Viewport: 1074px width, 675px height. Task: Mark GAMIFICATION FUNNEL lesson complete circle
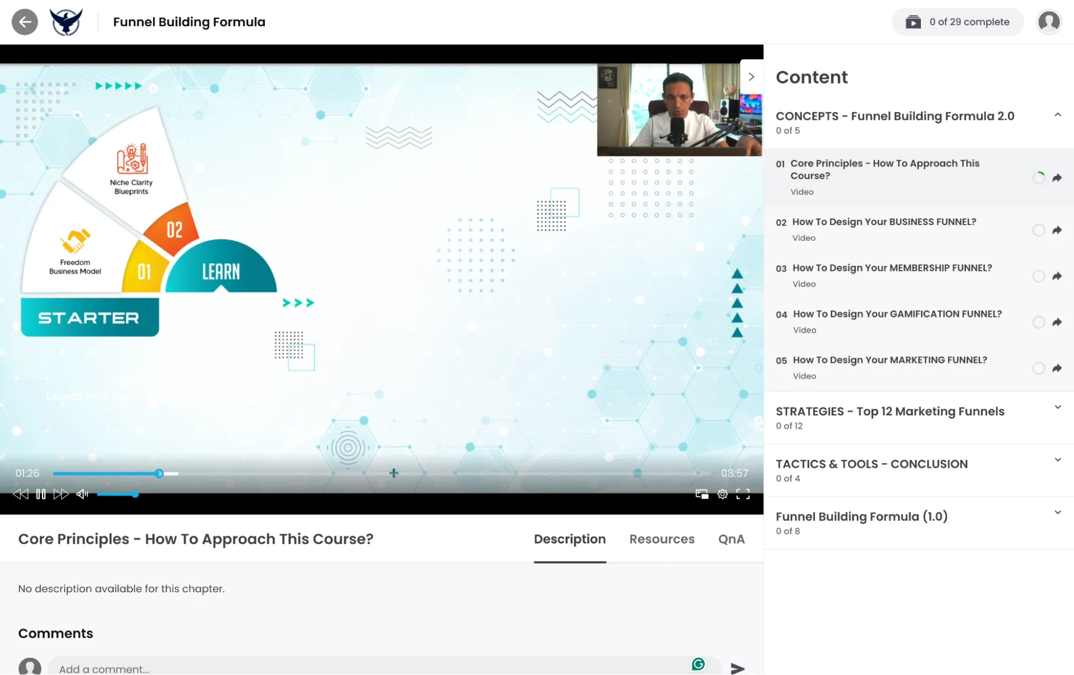tap(1039, 322)
